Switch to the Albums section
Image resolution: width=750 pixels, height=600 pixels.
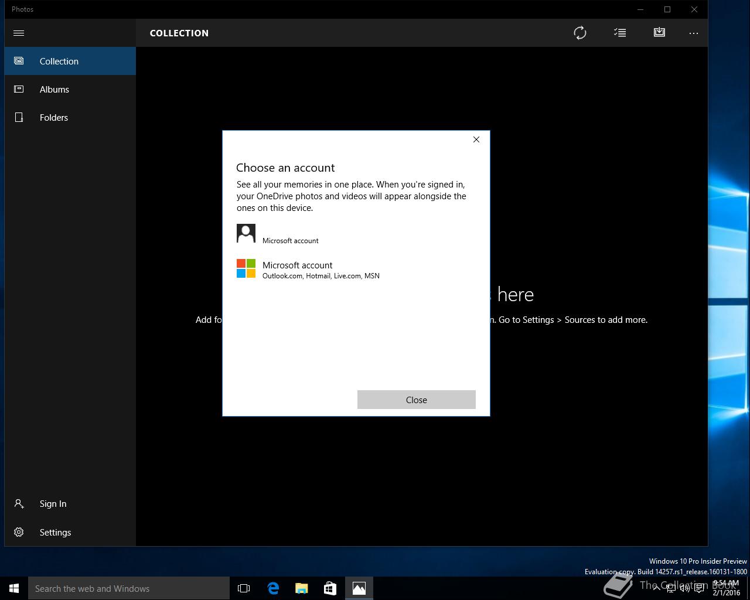click(x=54, y=89)
